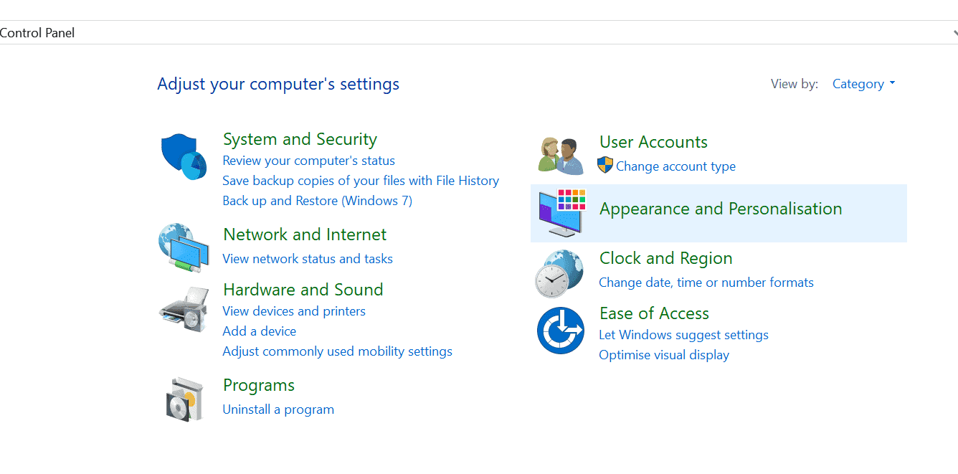
Task: Click the User Accounts people icon
Action: pos(561,156)
